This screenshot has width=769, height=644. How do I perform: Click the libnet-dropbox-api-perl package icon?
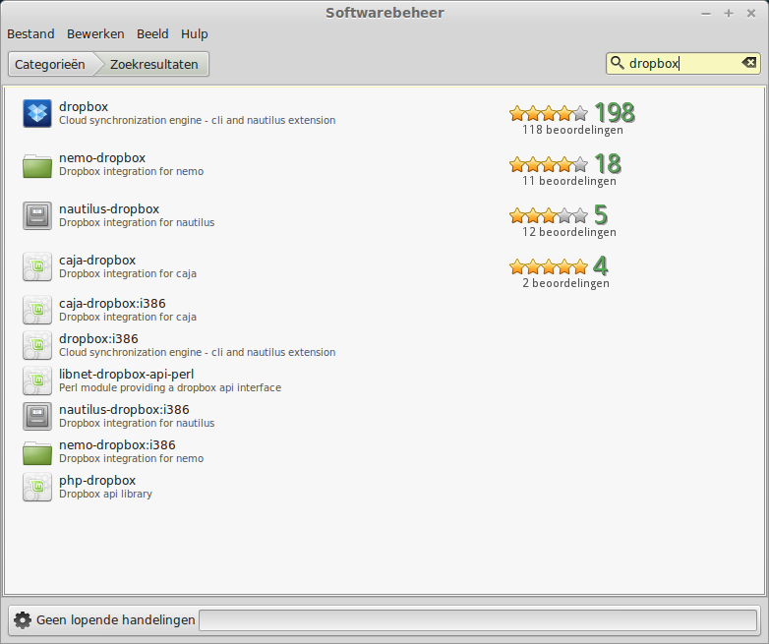37,381
